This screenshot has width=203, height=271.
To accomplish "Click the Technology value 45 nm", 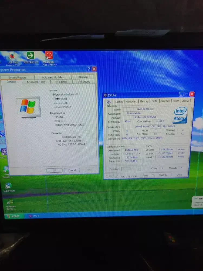I will pos(128,121).
